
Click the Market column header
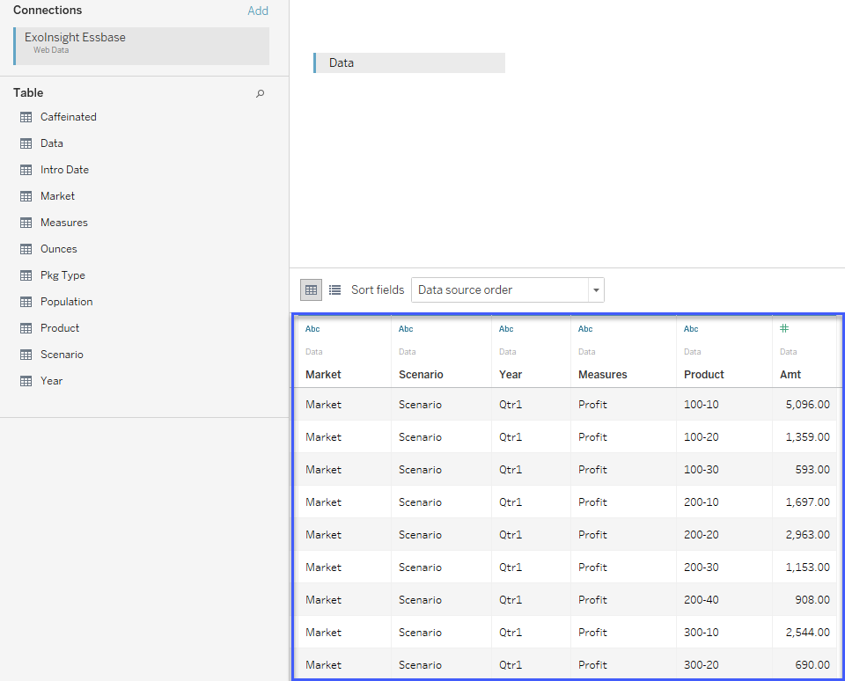323,375
